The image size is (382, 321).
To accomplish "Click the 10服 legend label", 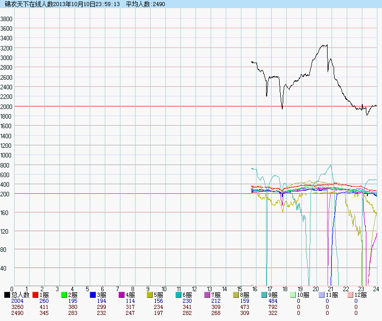I will 305,295.
